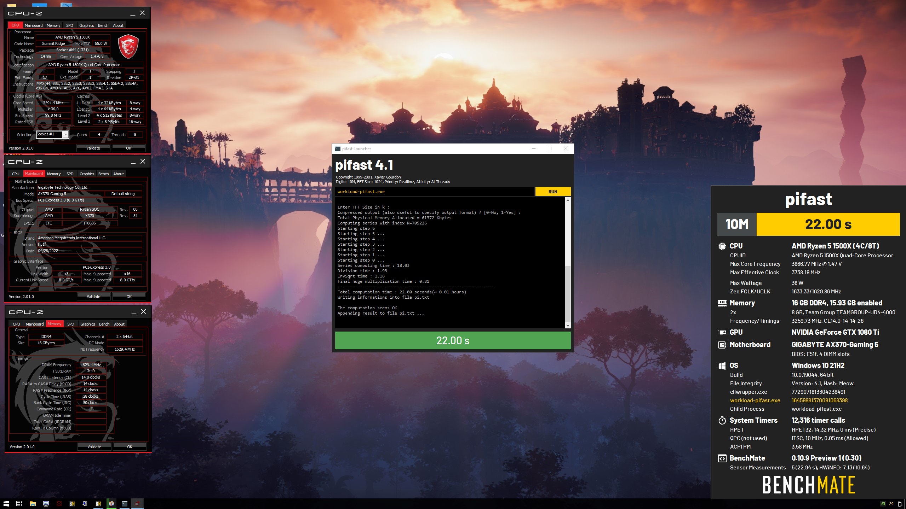This screenshot has width=906, height=509.
Task: Click the GPU card icon in BenchMate panel
Action: 722,332
